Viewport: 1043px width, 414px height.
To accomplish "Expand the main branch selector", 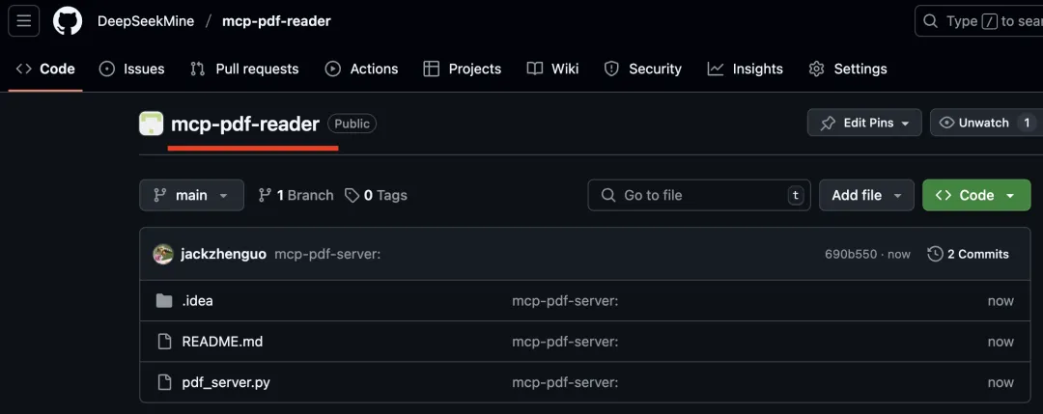I will pos(191,195).
